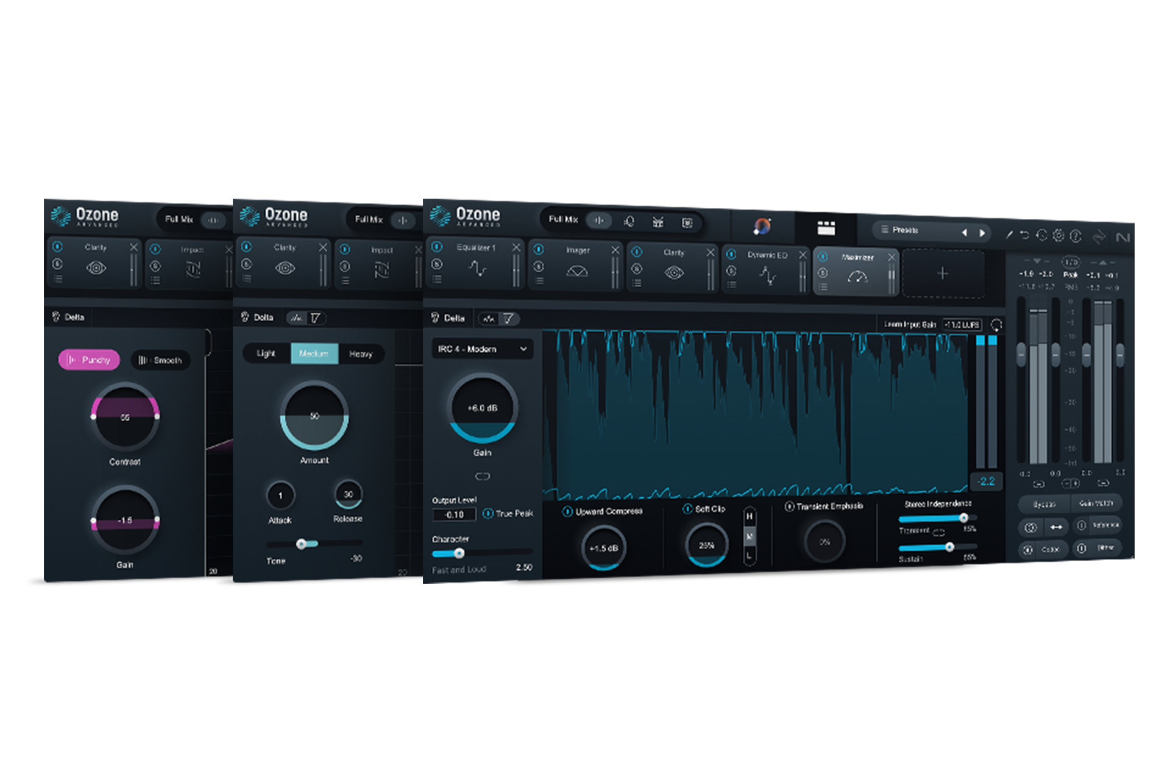
Task: Open Equalizer 1 module preset list icon
Action: [x=437, y=279]
